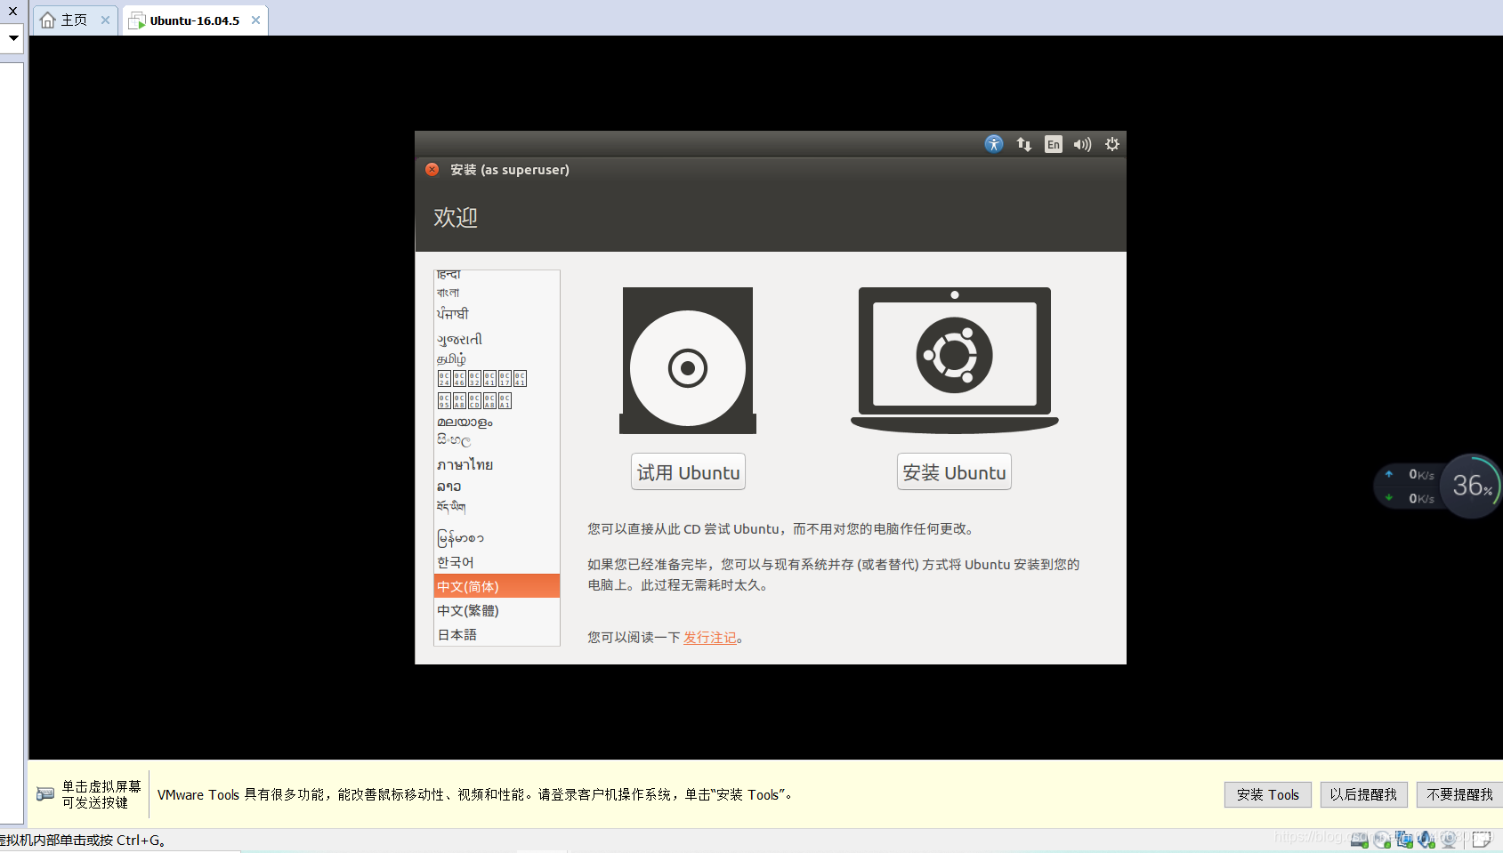This screenshot has height=853, width=1503.
Task: Click 不要提醒我 never remind button
Action: point(1459,794)
